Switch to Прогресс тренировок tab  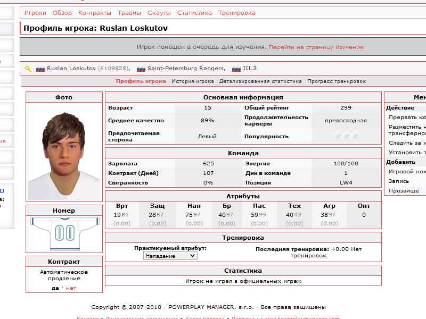(337, 81)
